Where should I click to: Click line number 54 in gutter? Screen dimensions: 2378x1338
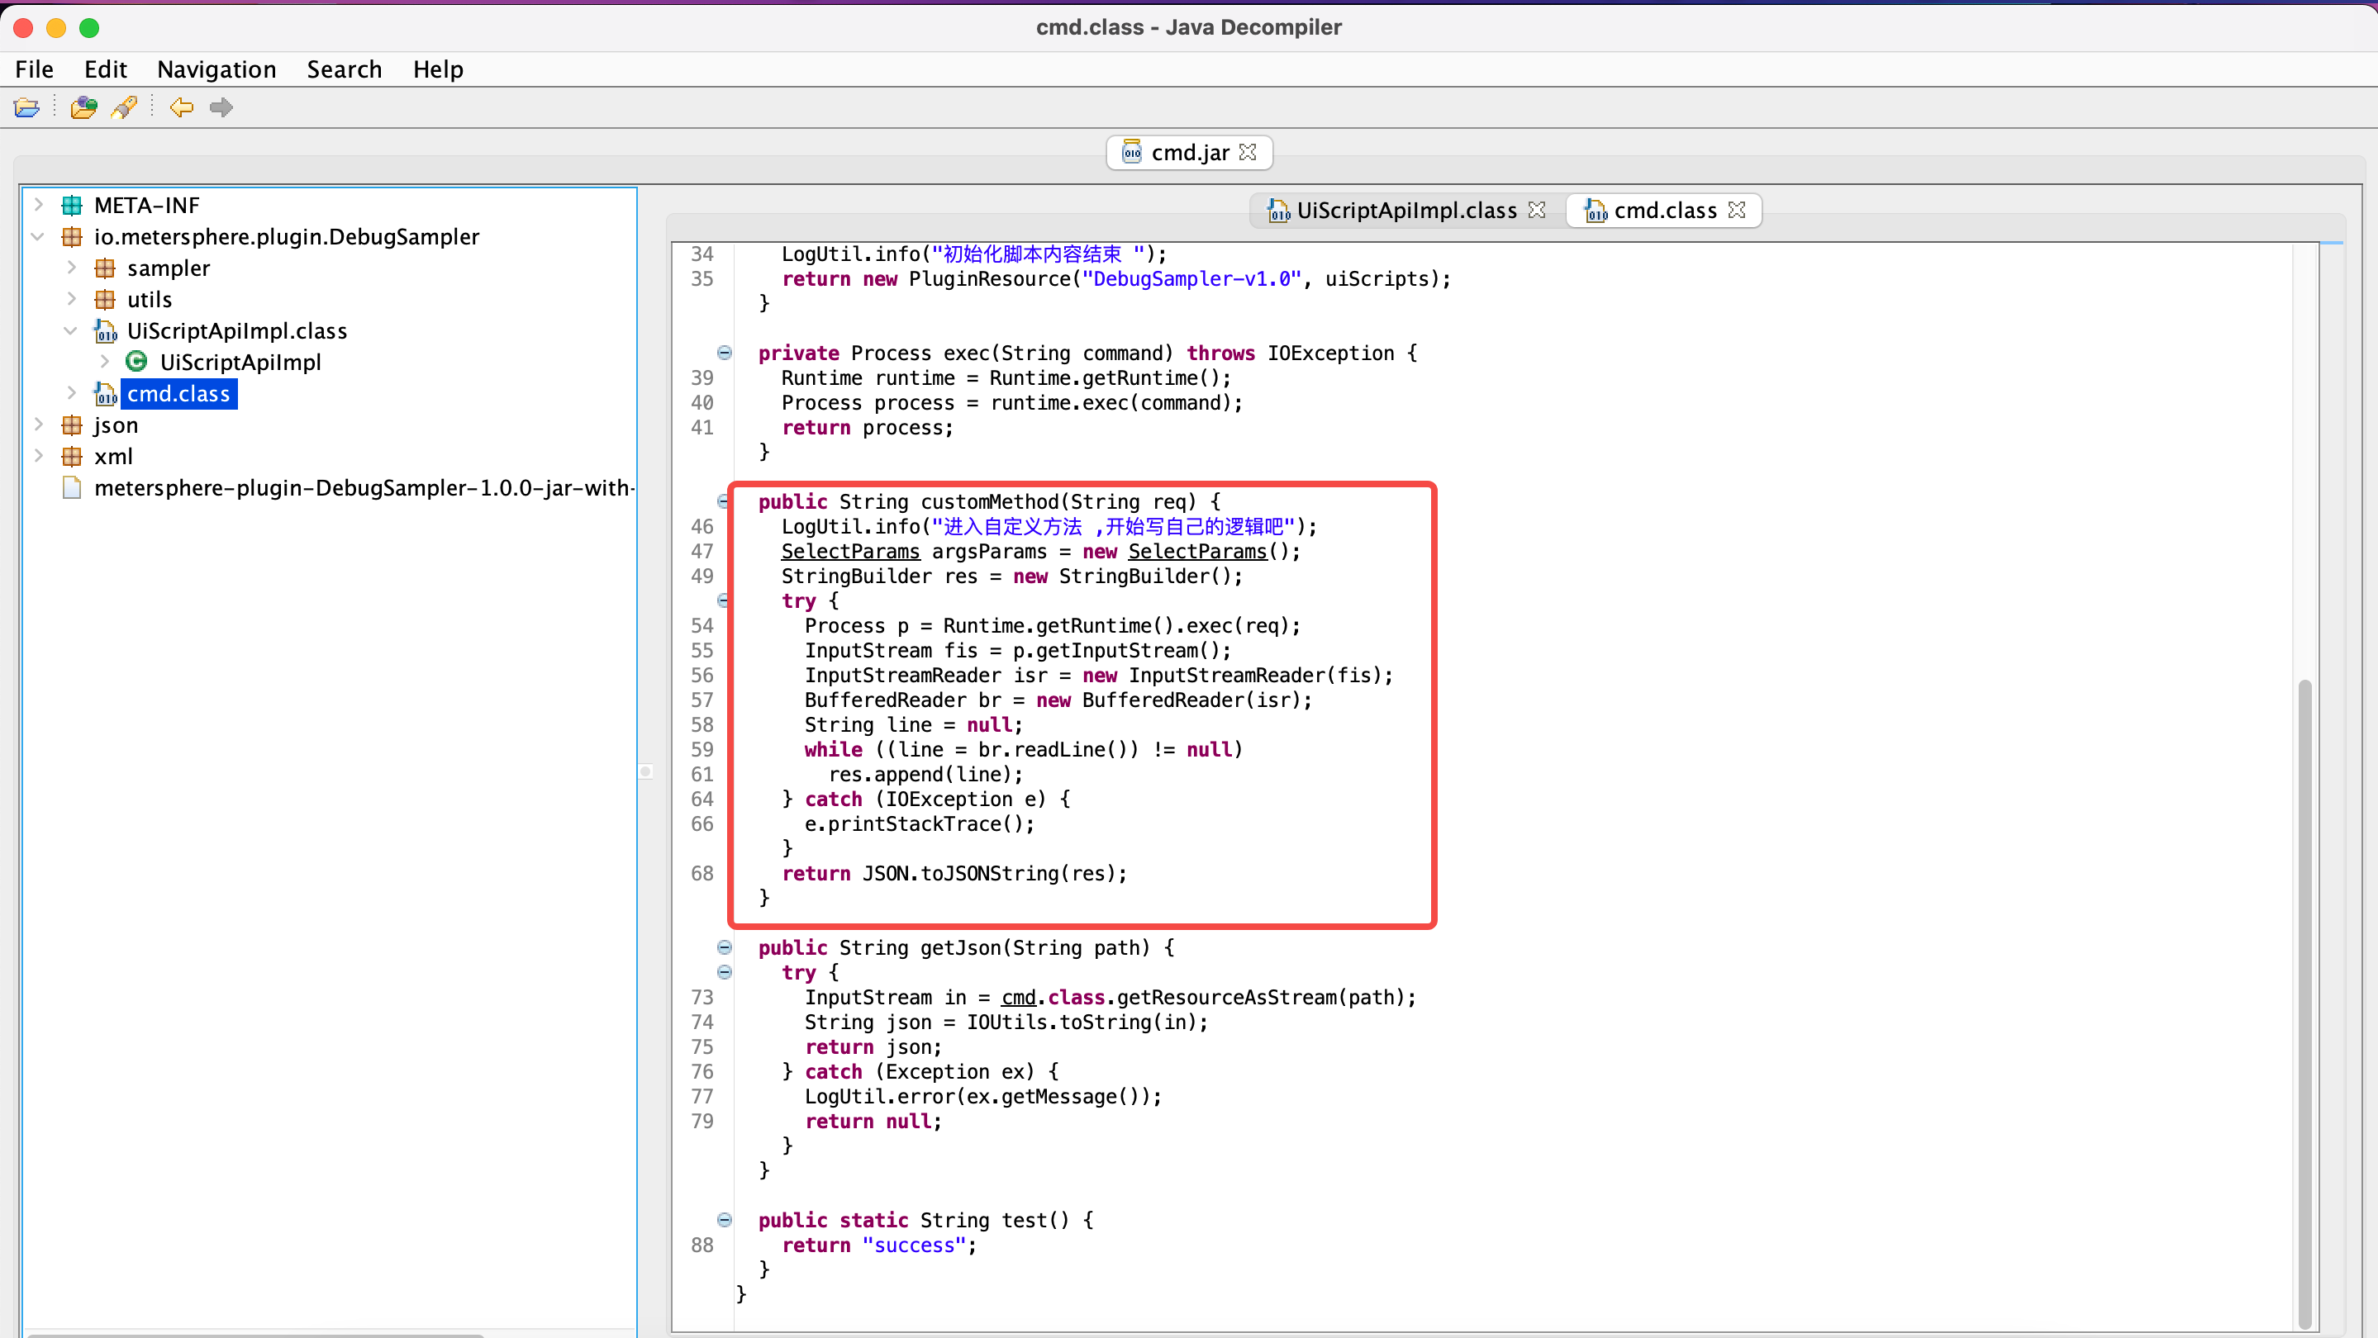coord(702,625)
